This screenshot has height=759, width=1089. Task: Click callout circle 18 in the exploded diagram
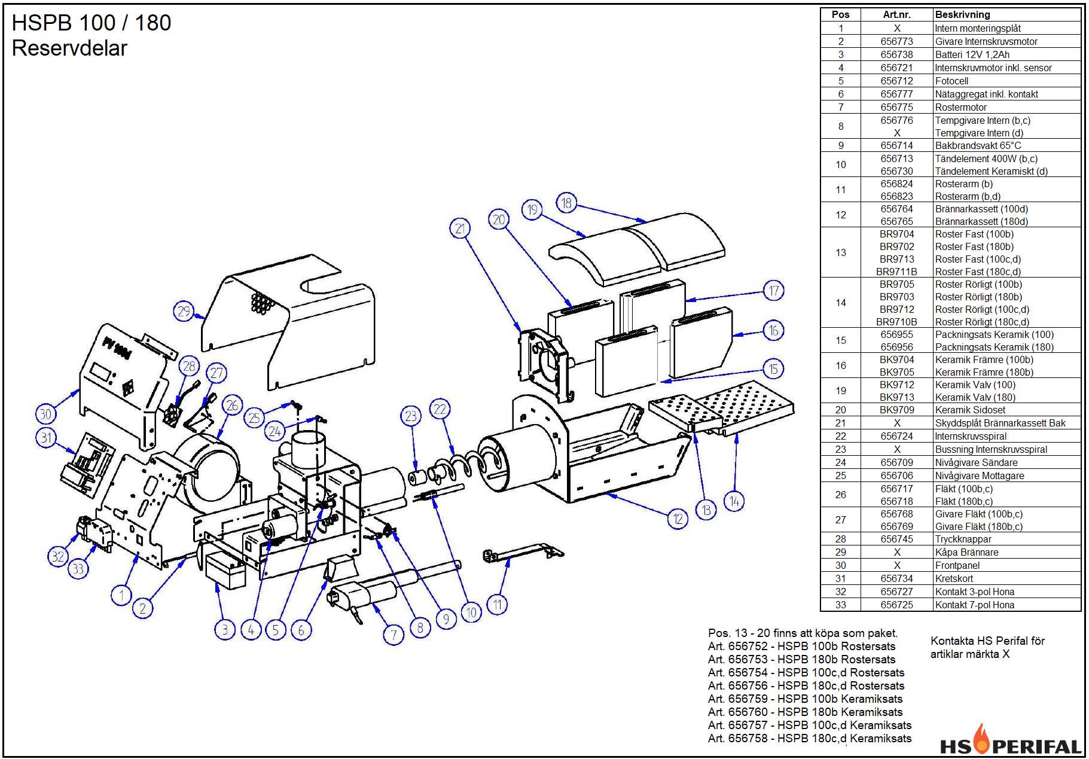pyautogui.click(x=566, y=203)
